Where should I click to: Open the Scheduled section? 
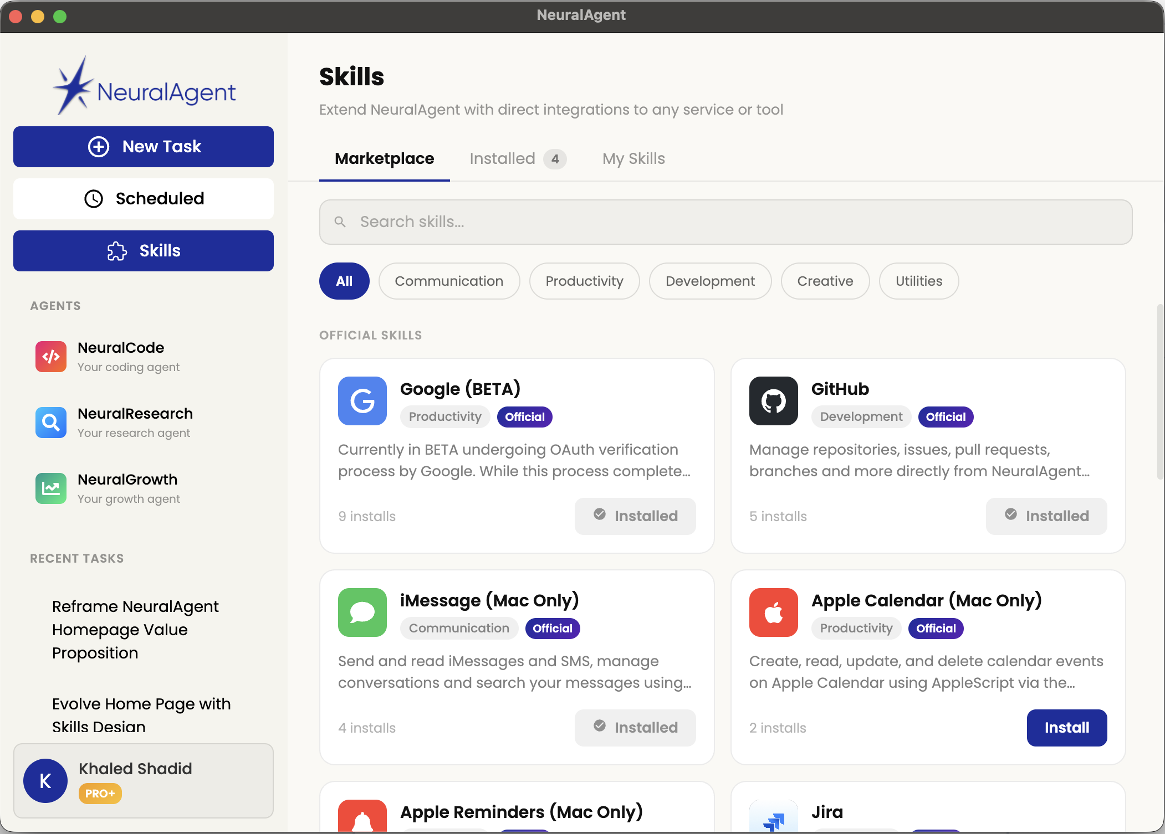[x=144, y=198]
